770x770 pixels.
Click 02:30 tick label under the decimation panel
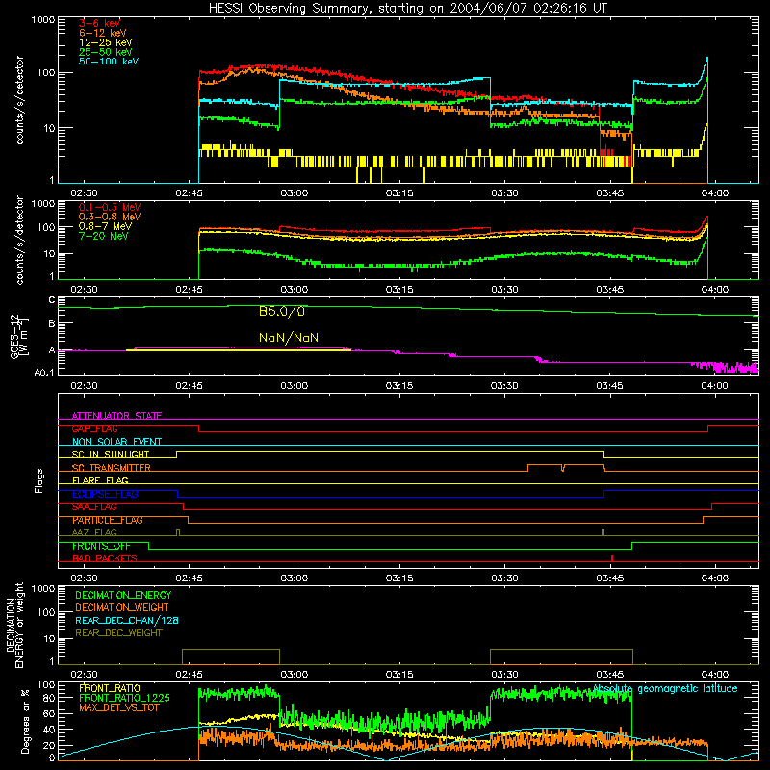(x=84, y=675)
